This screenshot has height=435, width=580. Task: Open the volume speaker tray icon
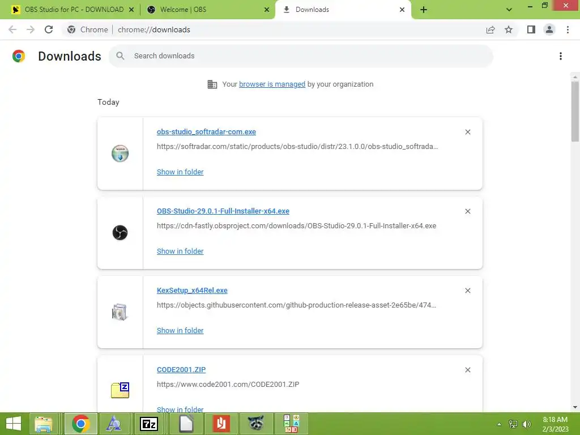pyautogui.click(x=527, y=424)
